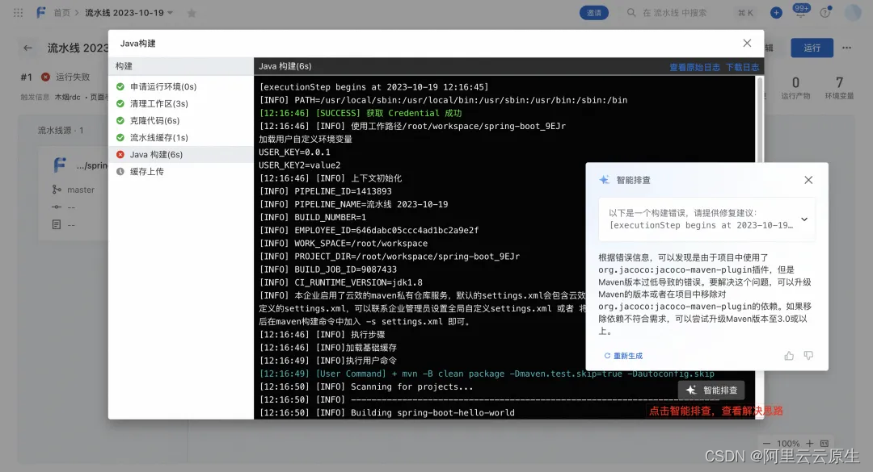Click the log pane vertical scrollbar
Image resolution: width=873 pixels, height=472 pixels.
758,119
